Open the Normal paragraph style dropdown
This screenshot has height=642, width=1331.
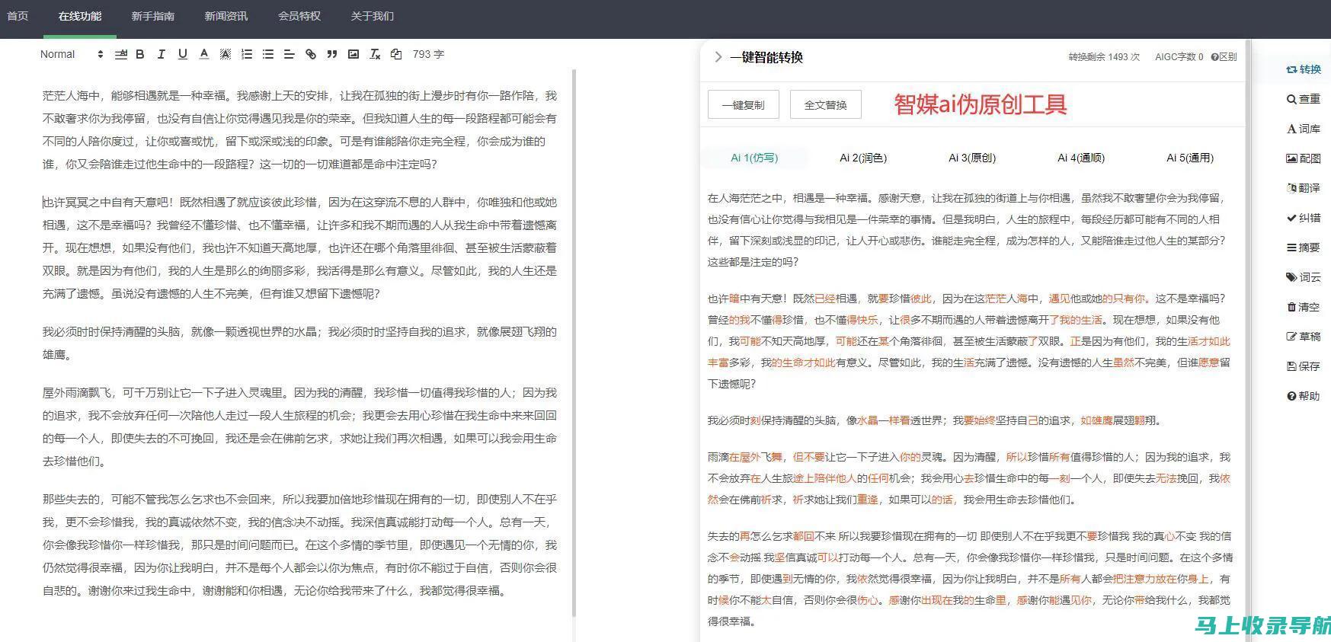tap(71, 54)
